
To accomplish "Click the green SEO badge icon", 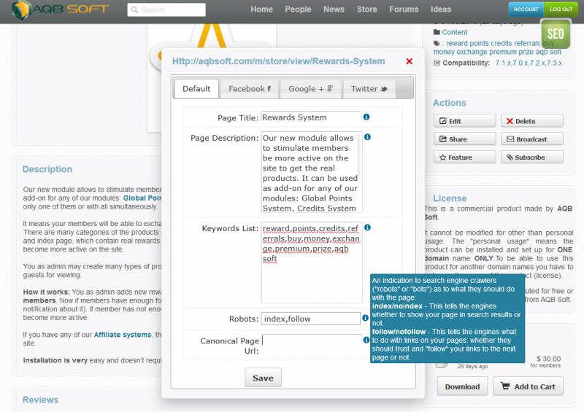I will (555, 34).
